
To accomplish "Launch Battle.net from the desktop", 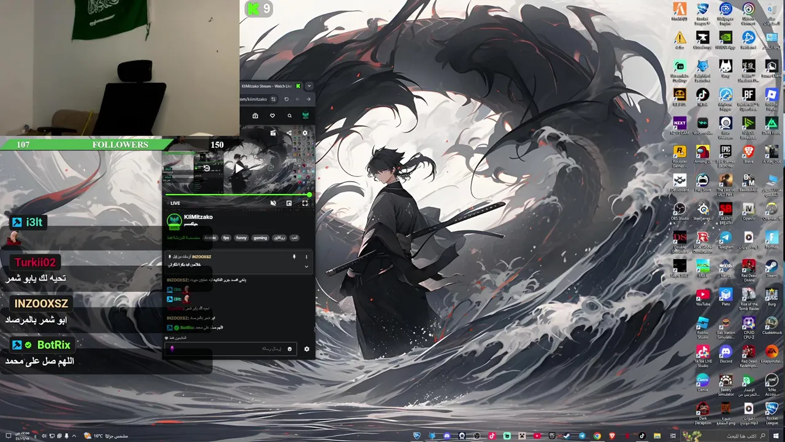I will click(748, 41).
